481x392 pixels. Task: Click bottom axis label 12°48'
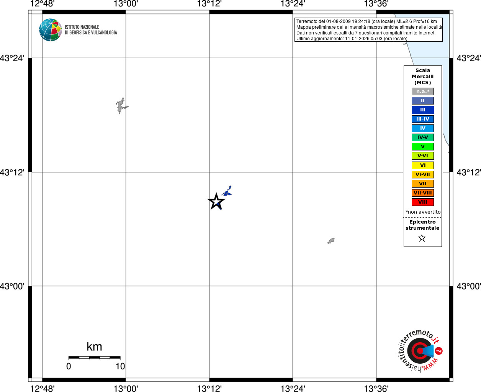tap(42, 389)
